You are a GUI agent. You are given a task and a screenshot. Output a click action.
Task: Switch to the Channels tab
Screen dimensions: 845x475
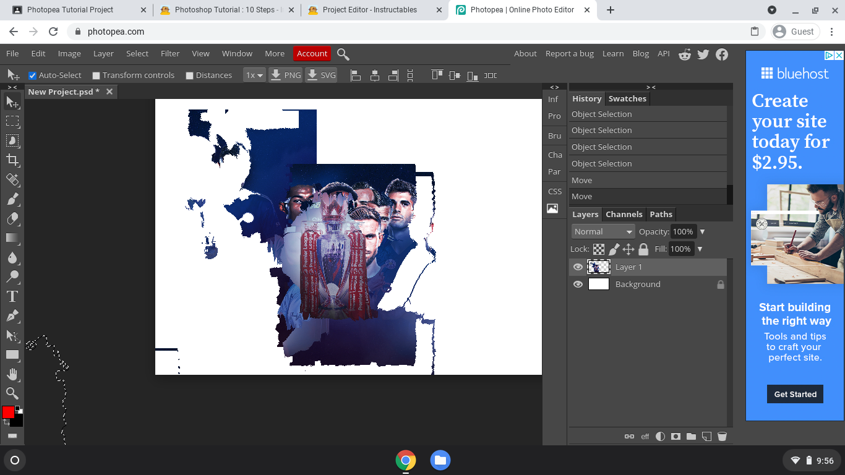tap(624, 215)
